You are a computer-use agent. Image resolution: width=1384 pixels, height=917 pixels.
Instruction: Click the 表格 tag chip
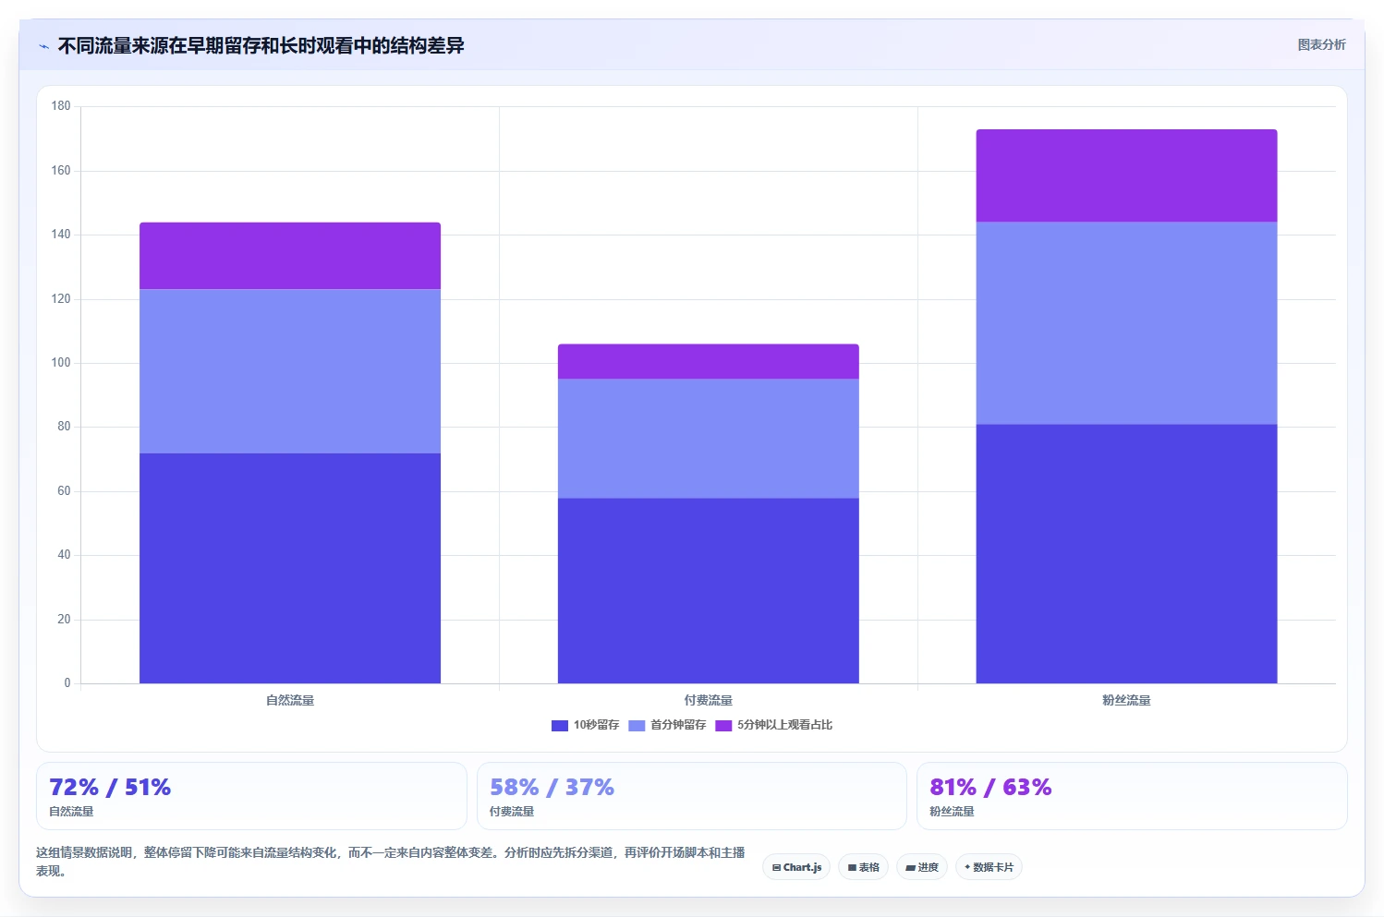pyautogui.click(x=863, y=867)
